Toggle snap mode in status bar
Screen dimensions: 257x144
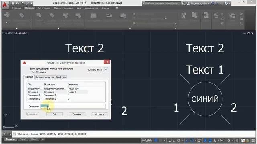(x=161, y=140)
